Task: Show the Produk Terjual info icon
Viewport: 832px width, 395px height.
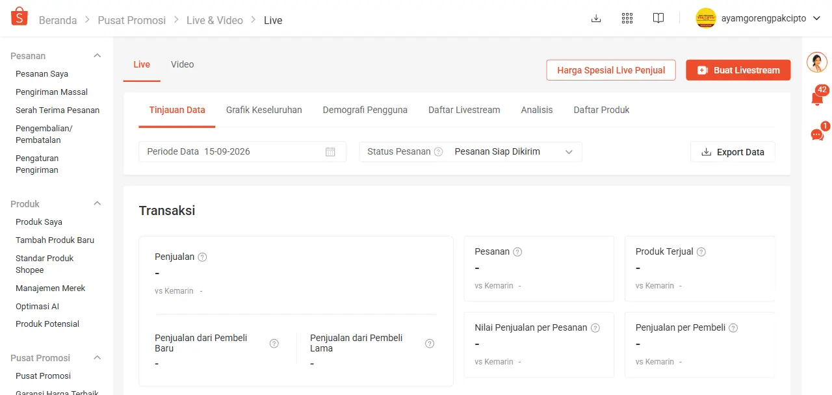Action: tap(701, 252)
